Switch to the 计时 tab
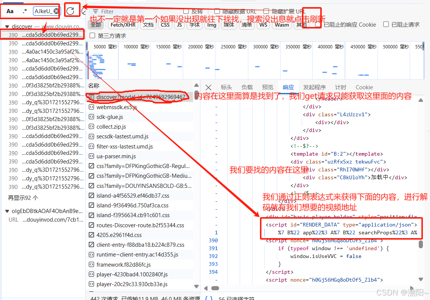The height and width of the screenshot is (300, 430). (340, 87)
